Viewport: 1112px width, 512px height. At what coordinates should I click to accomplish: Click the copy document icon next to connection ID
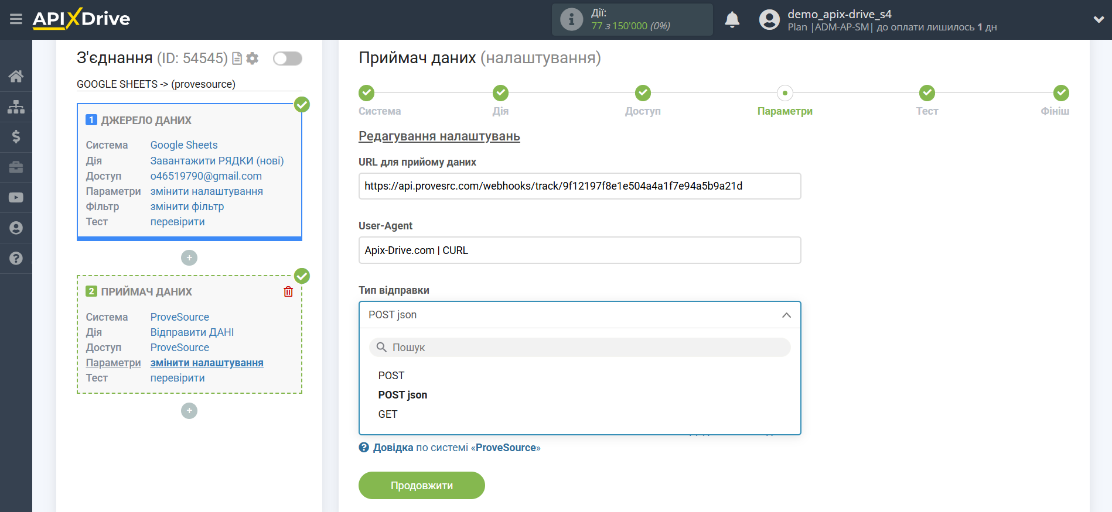click(237, 59)
